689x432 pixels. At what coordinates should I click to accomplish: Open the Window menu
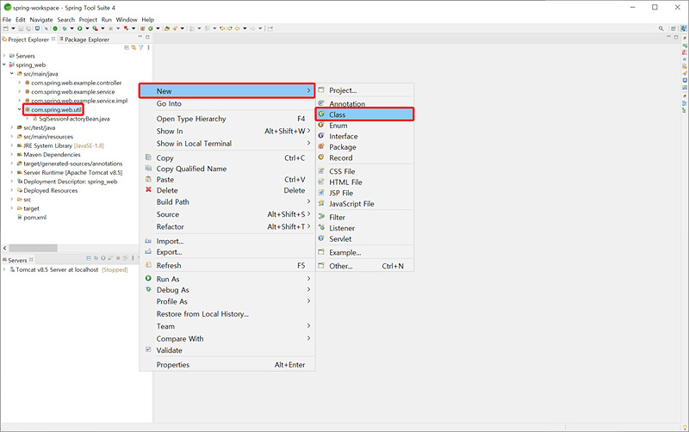point(127,20)
